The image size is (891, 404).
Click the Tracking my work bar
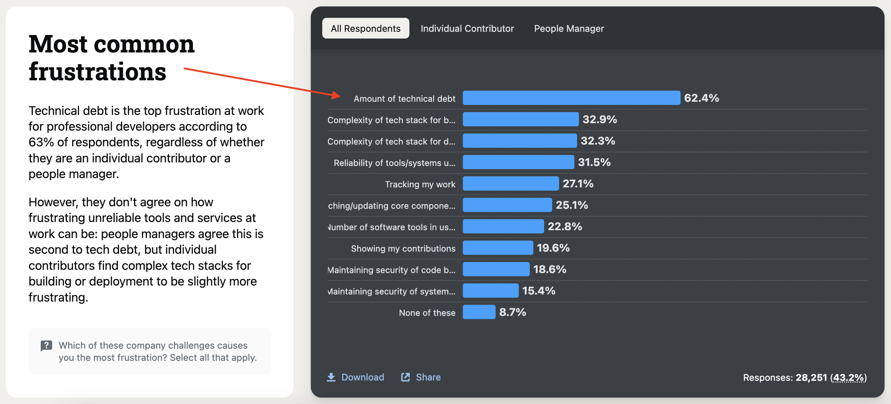coord(511,184)
